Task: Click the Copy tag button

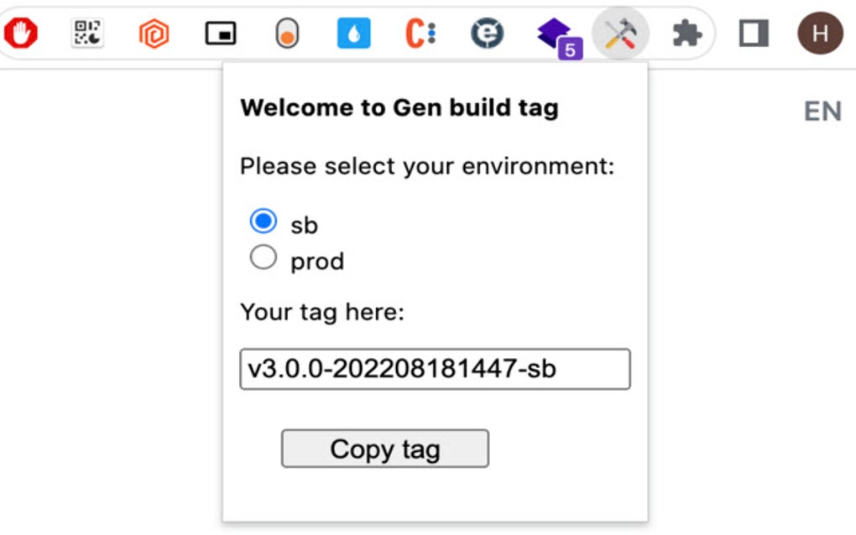Action: pyautogui.click(x=384, y=449)
